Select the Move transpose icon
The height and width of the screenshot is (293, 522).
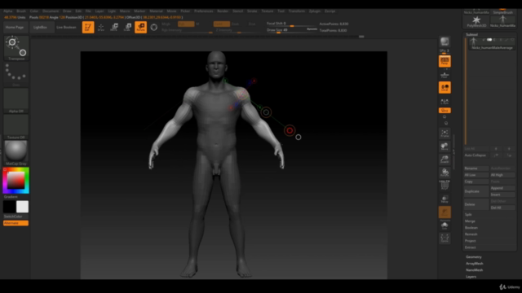(x=114, y=27)
